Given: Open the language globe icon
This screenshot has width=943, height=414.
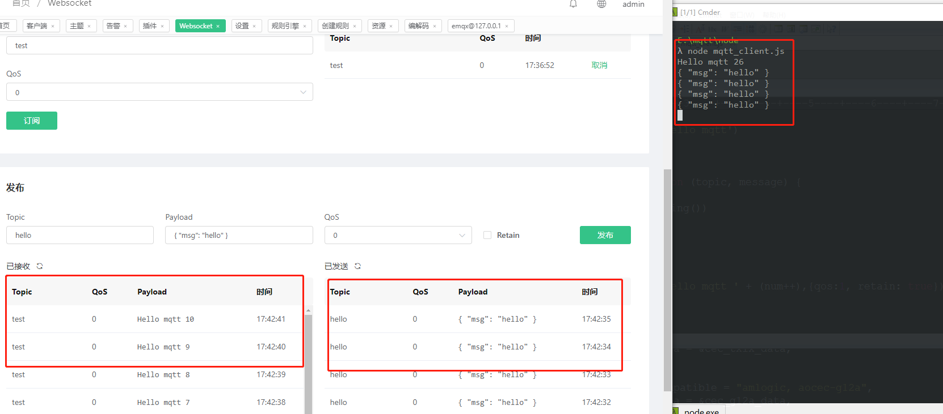Looking at the screenshot, I should [601, 4].
